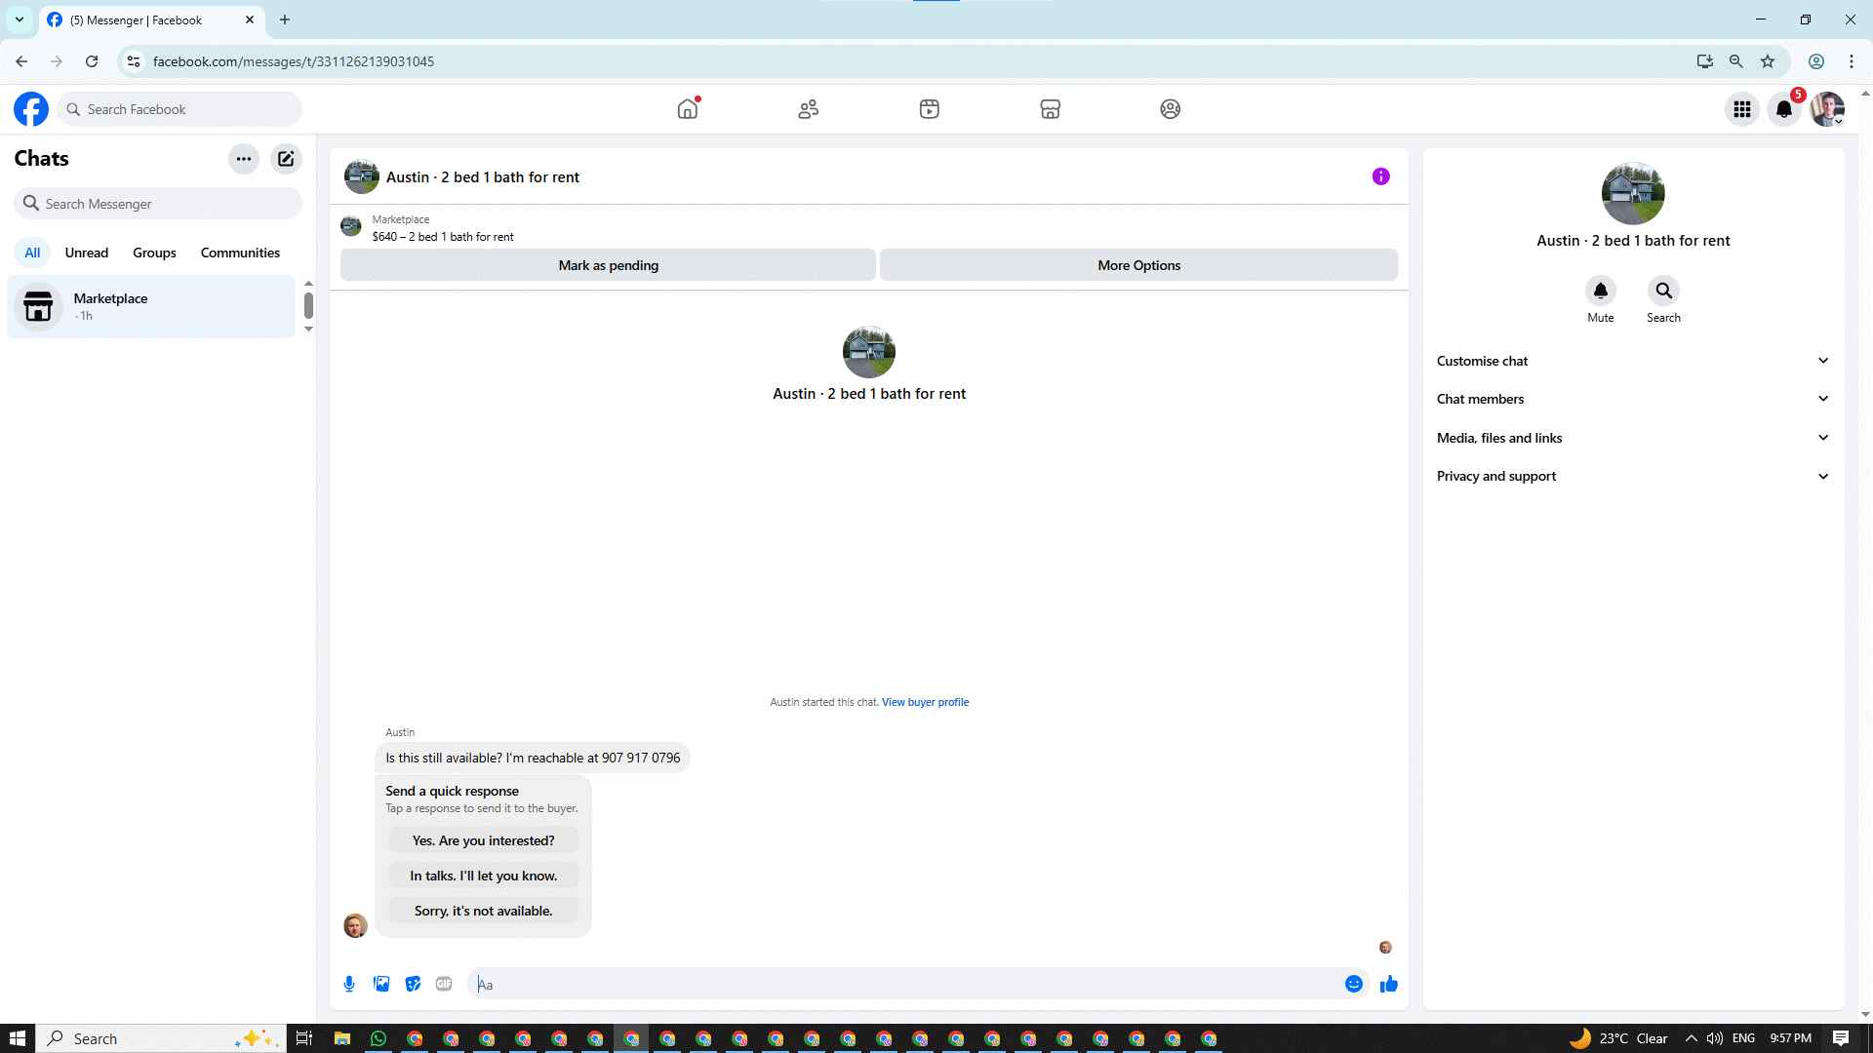Record a voice clip with microphone icon

[x=349, y=985]
